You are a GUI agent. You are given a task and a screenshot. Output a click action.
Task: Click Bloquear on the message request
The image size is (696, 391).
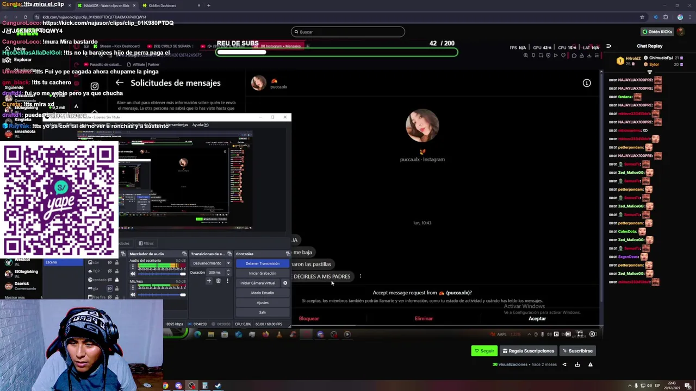309,319
